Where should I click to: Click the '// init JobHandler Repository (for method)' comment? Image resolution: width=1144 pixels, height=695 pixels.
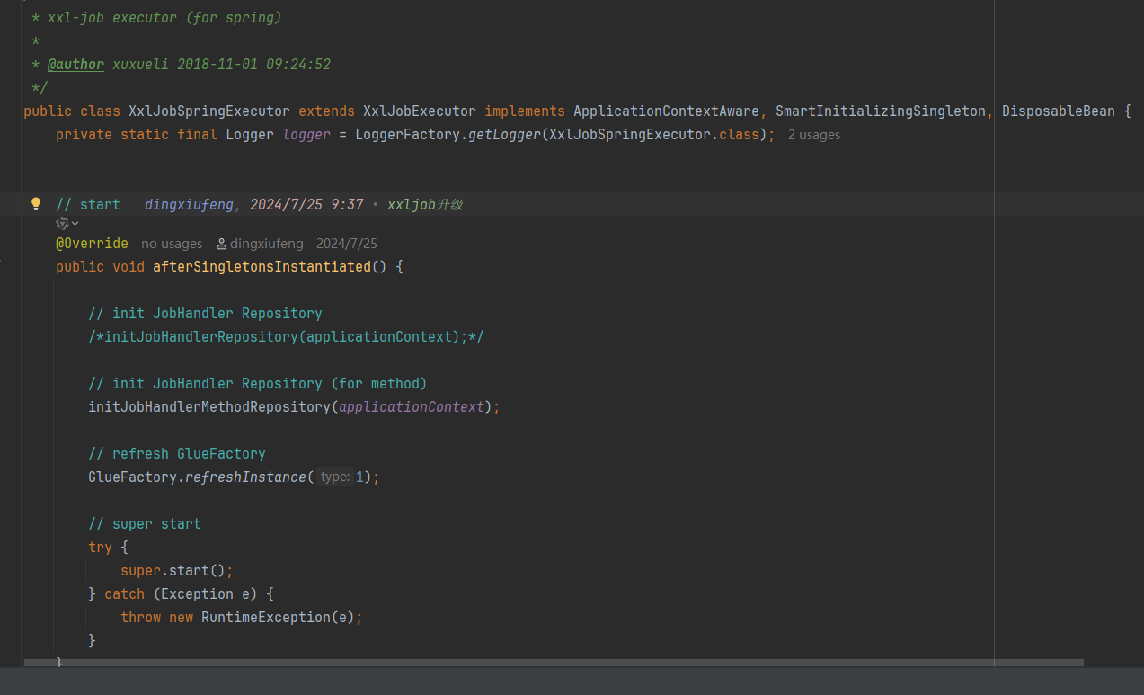coord(258,384)
